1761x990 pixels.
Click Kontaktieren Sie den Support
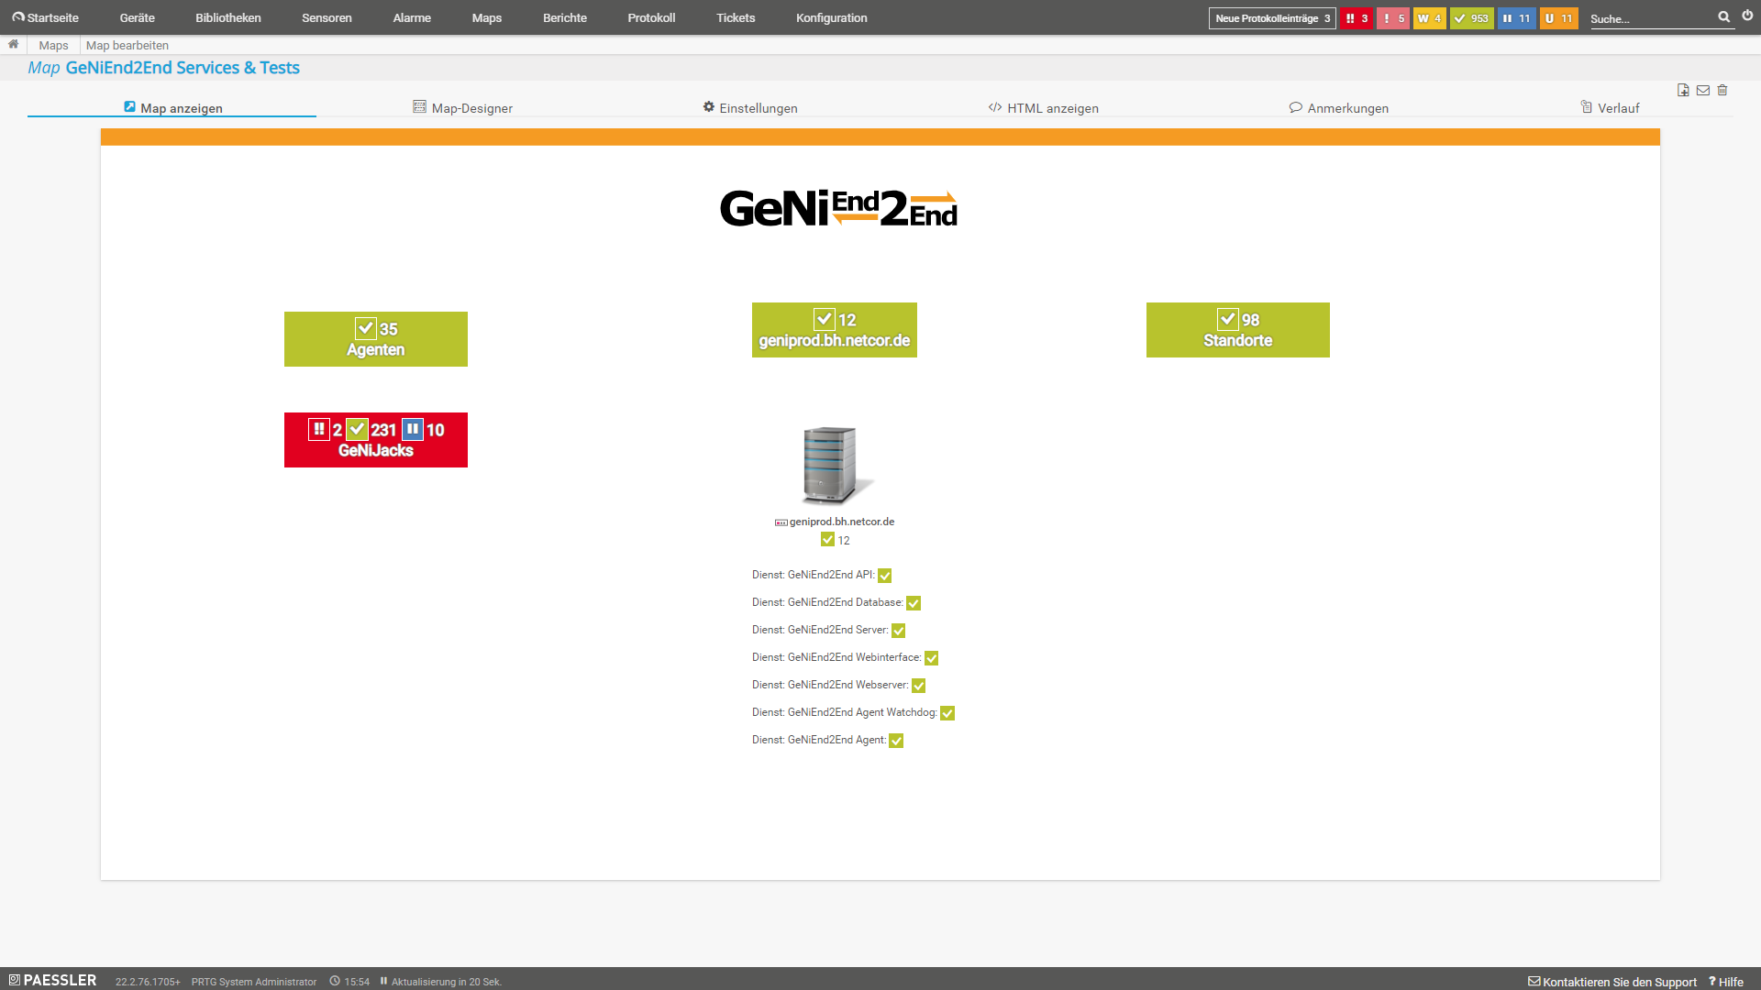(1612, 982)
